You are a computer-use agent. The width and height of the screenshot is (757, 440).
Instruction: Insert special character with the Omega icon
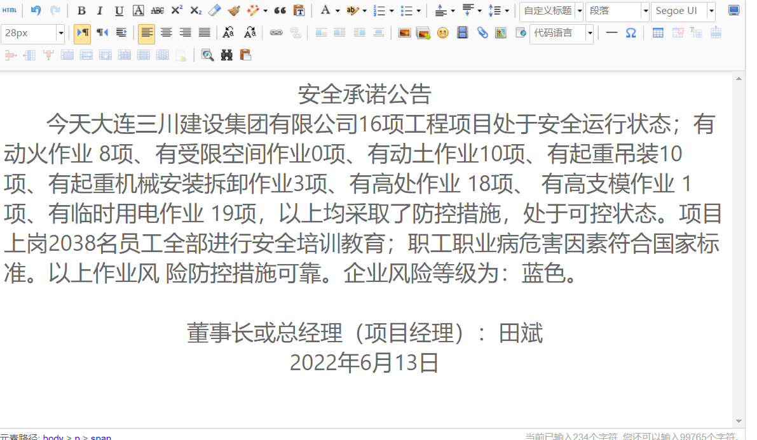tap(631, 32)
